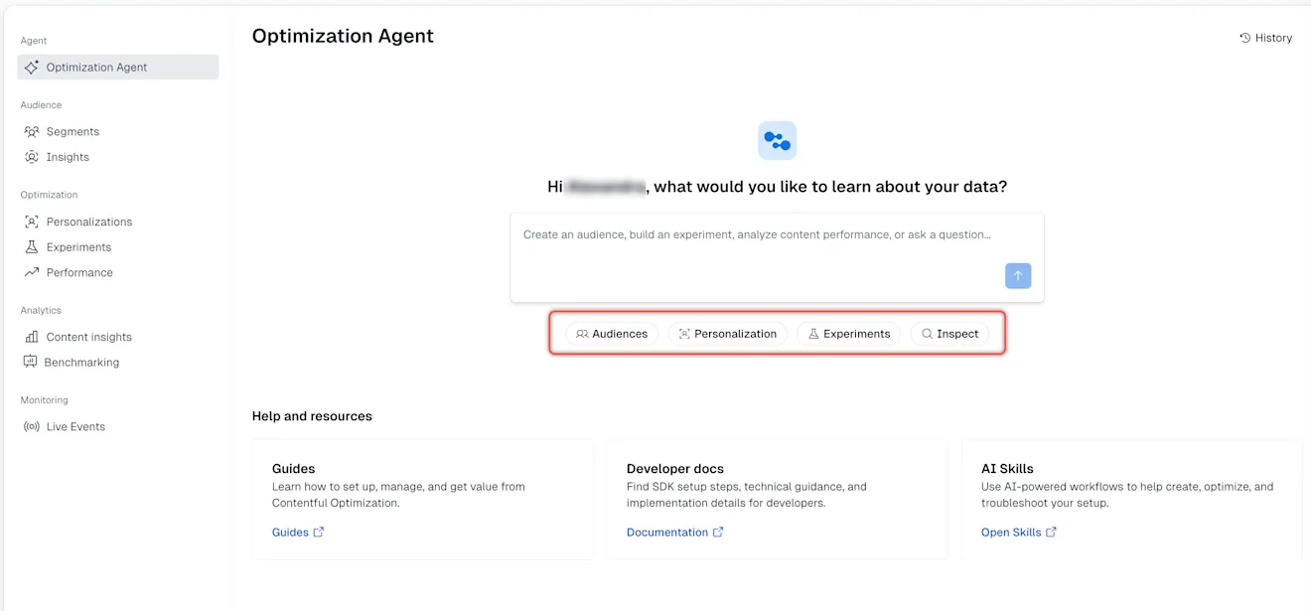Click the Benchmarking sidebar icon
The height and width of the screenshot is (611, 1311).
coord(31,363)
